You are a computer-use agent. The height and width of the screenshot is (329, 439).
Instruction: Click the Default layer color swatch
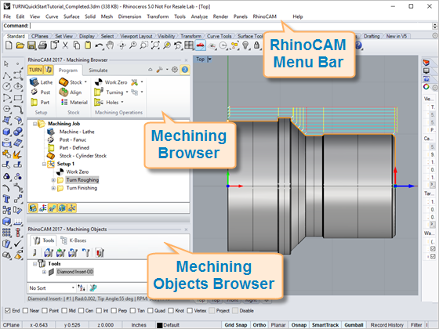160,325
